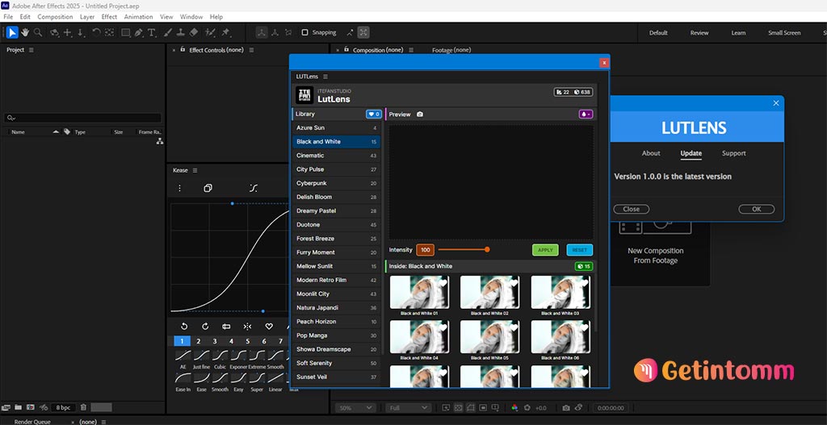Click the Kease mirror flip icon
The width and height of the screenshot is (827, 425).
tap(247, 327)
